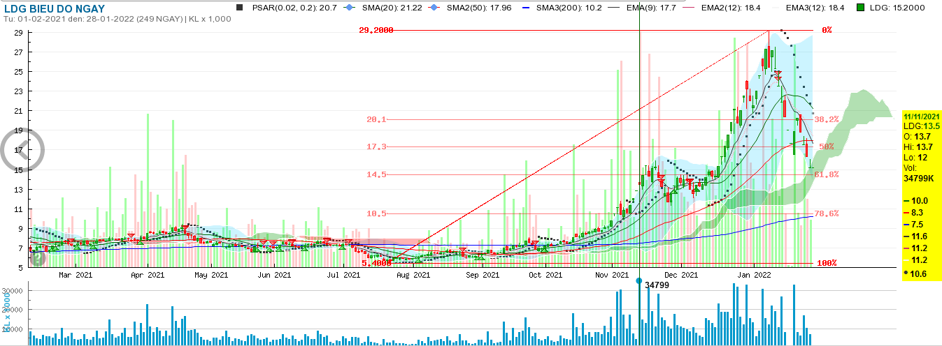Select the 61.8% Fibonacci level label
Image resolution: width=942 pixels, height=346 pixels.
(827, 174)
